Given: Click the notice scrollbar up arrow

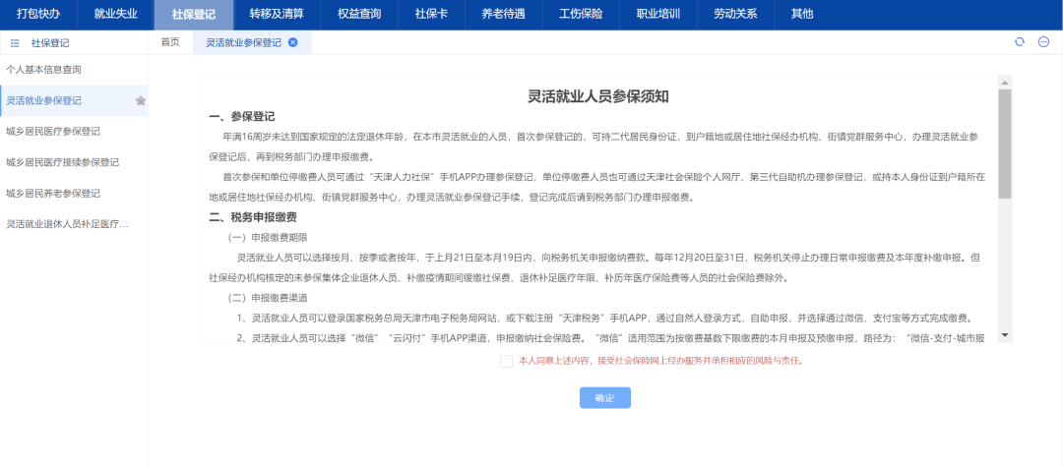Looking at the screenshot, I should 1005,83.
